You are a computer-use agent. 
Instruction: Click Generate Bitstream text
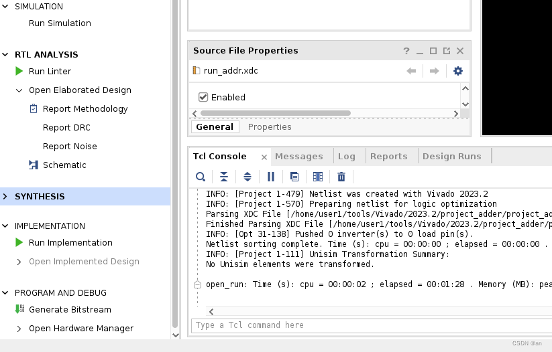click(70, 309)
